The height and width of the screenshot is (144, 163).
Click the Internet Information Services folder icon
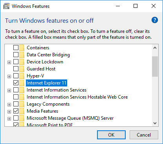(22, 90)
